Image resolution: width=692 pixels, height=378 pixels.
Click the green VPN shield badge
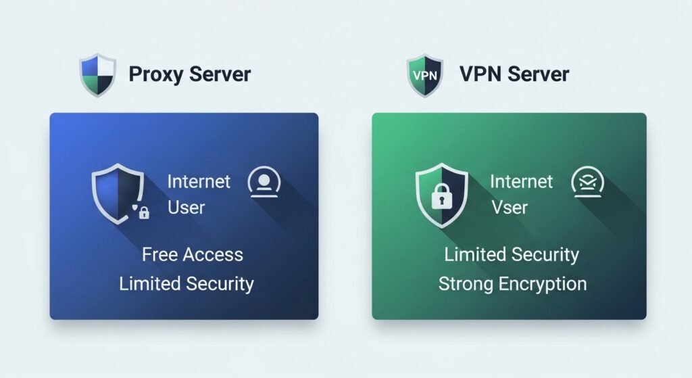(425, 74)
